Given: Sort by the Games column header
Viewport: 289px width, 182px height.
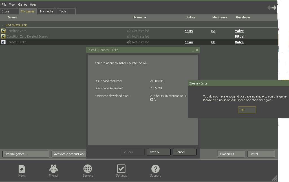Looking at the screenshot, I should [12, 17].
